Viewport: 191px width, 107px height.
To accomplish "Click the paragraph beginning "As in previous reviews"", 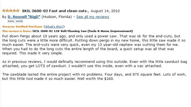I will click(95, 64).
